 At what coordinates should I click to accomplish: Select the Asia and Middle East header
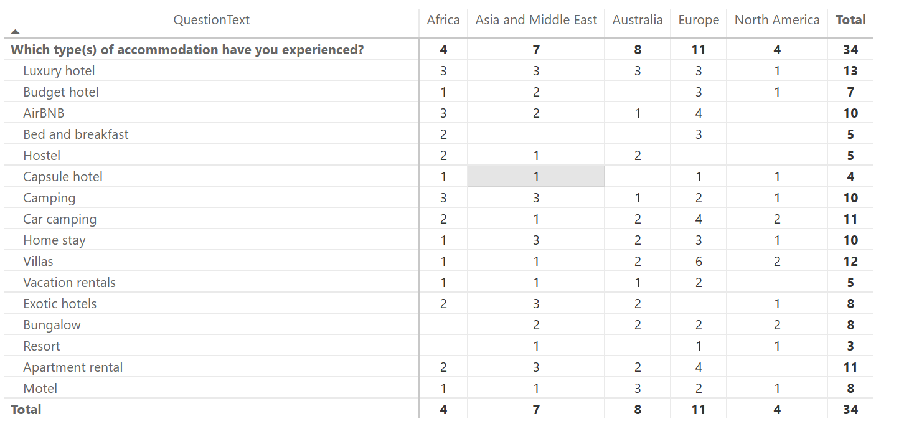[x=536, y=20]
